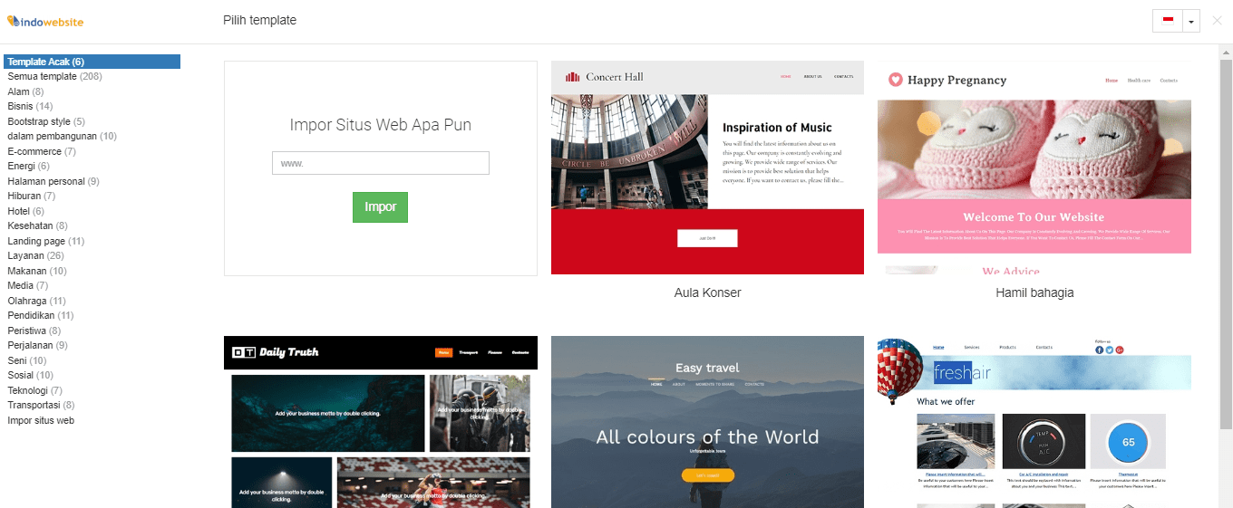Select the Easy travel template thumbnail
The image size is (1233, 508).
click(707, 422)
